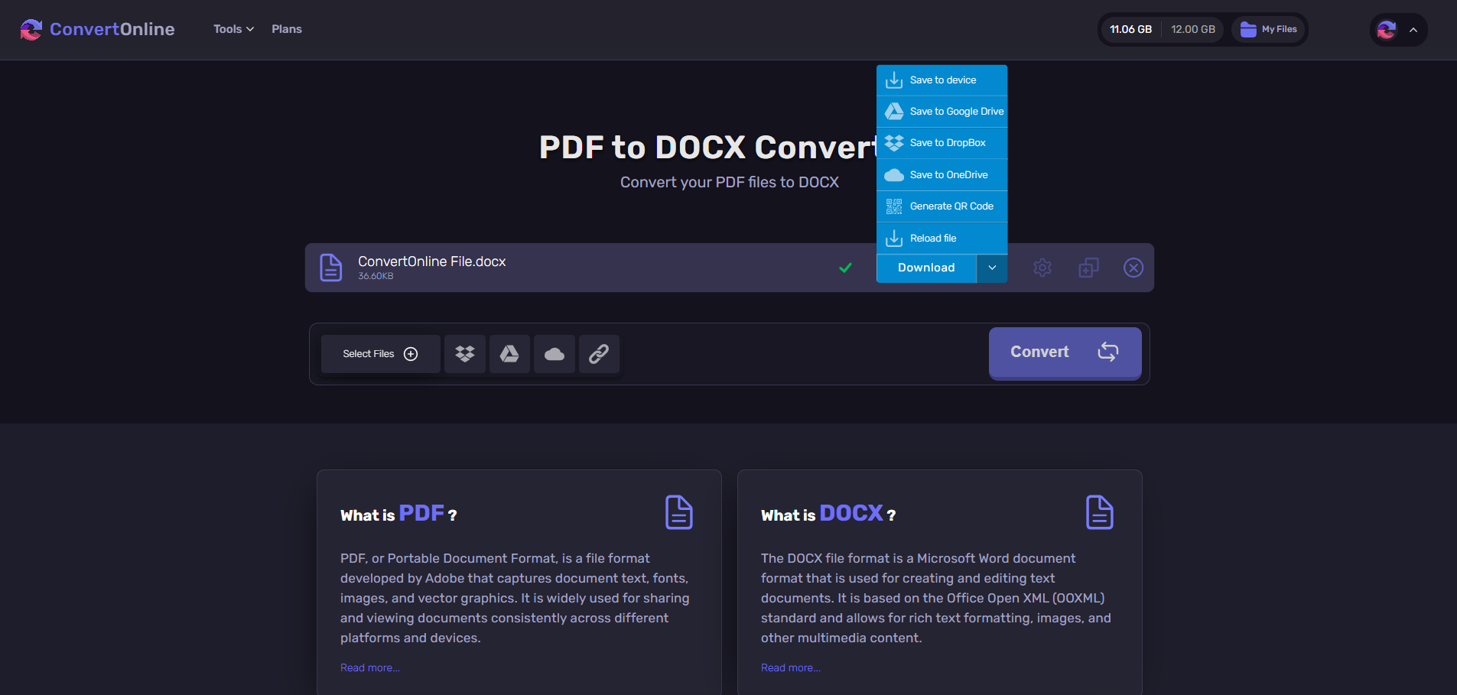The image size is (1457, 695).
Task: Remove ConvertOnline File.docx with X icon
Action: pos(1133,268)
